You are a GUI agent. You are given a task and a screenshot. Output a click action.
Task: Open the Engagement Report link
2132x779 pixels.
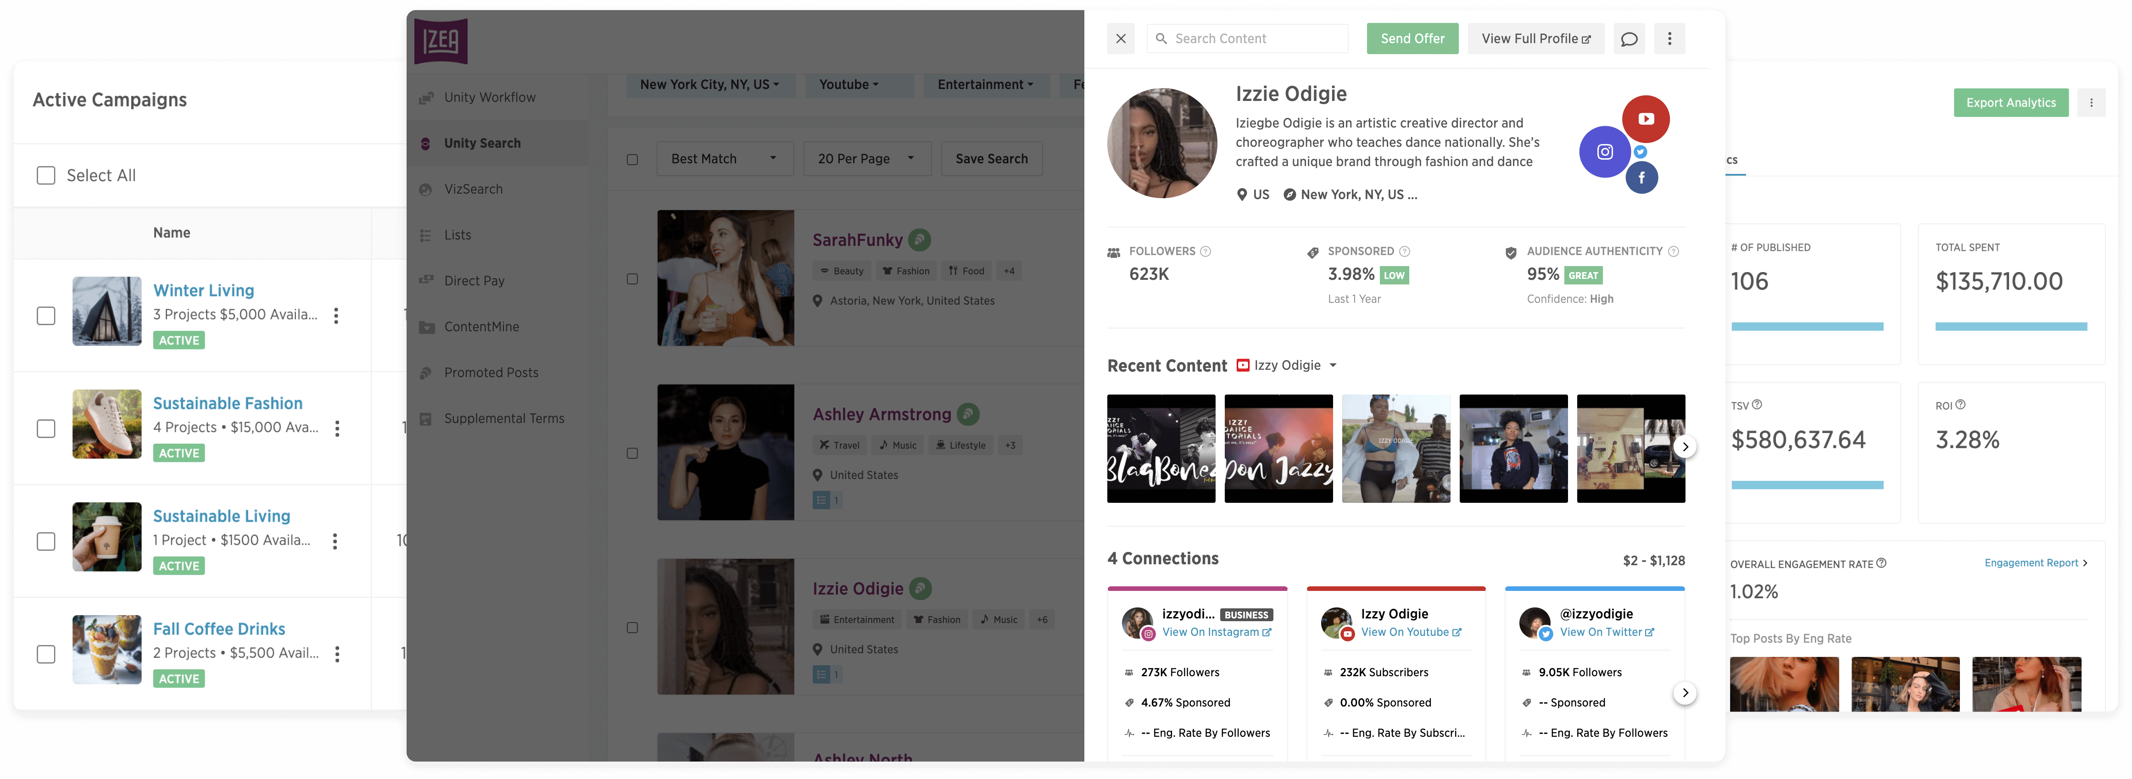[x=2035, y=563]
